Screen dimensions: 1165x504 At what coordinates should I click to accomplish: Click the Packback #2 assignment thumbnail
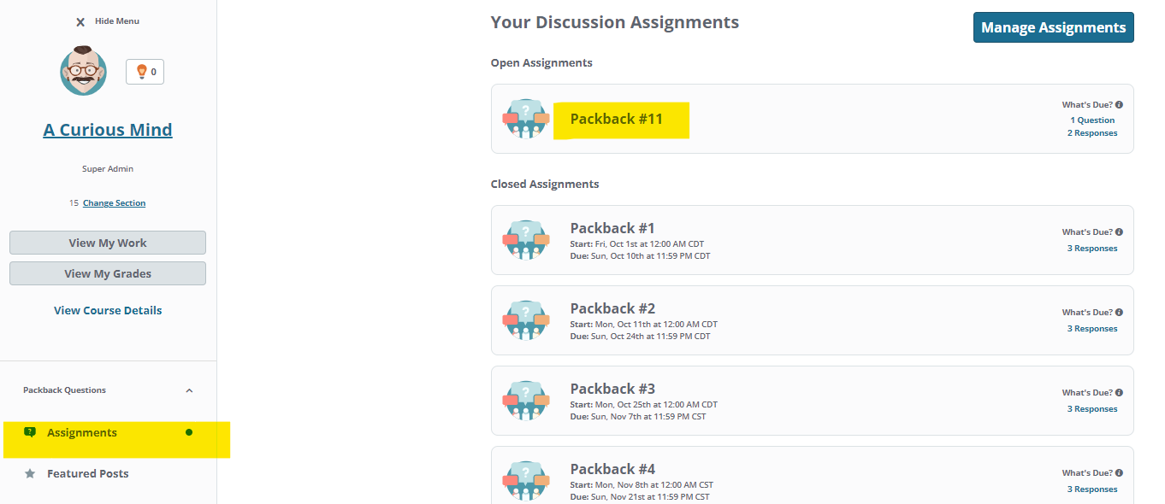[x=526, y=320]
